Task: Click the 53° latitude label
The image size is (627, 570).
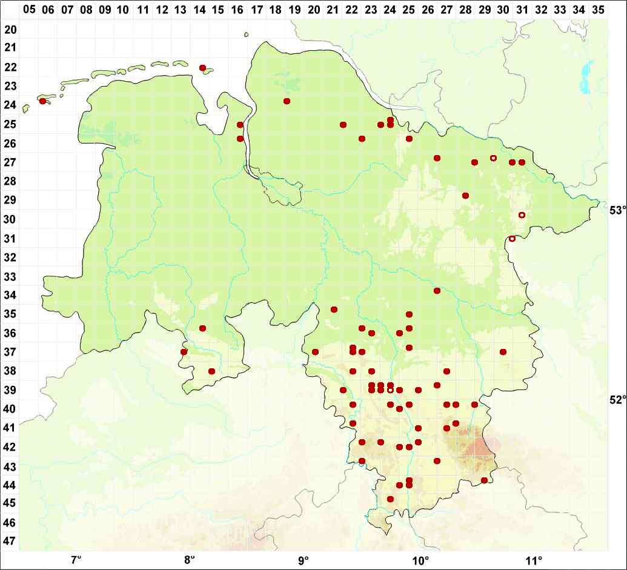Action: coord(617,210)
